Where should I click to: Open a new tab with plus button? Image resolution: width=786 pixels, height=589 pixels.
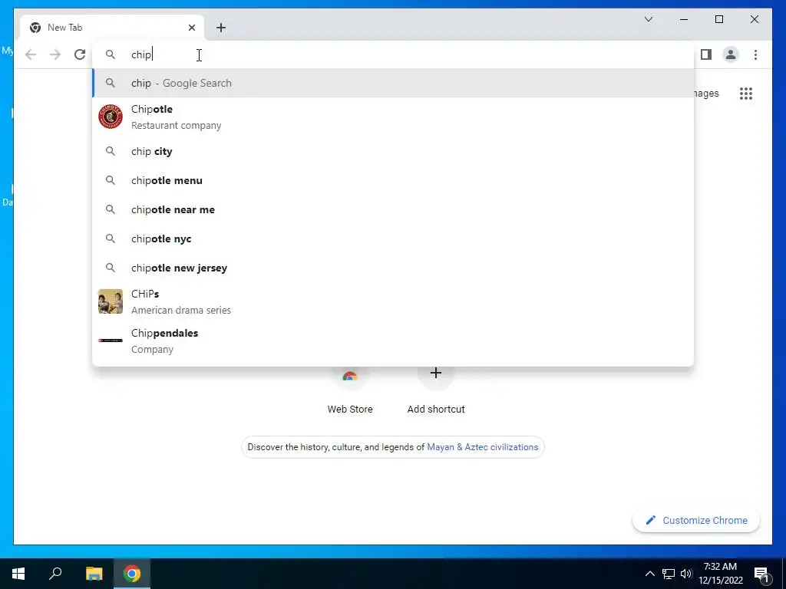pos(221,28)
